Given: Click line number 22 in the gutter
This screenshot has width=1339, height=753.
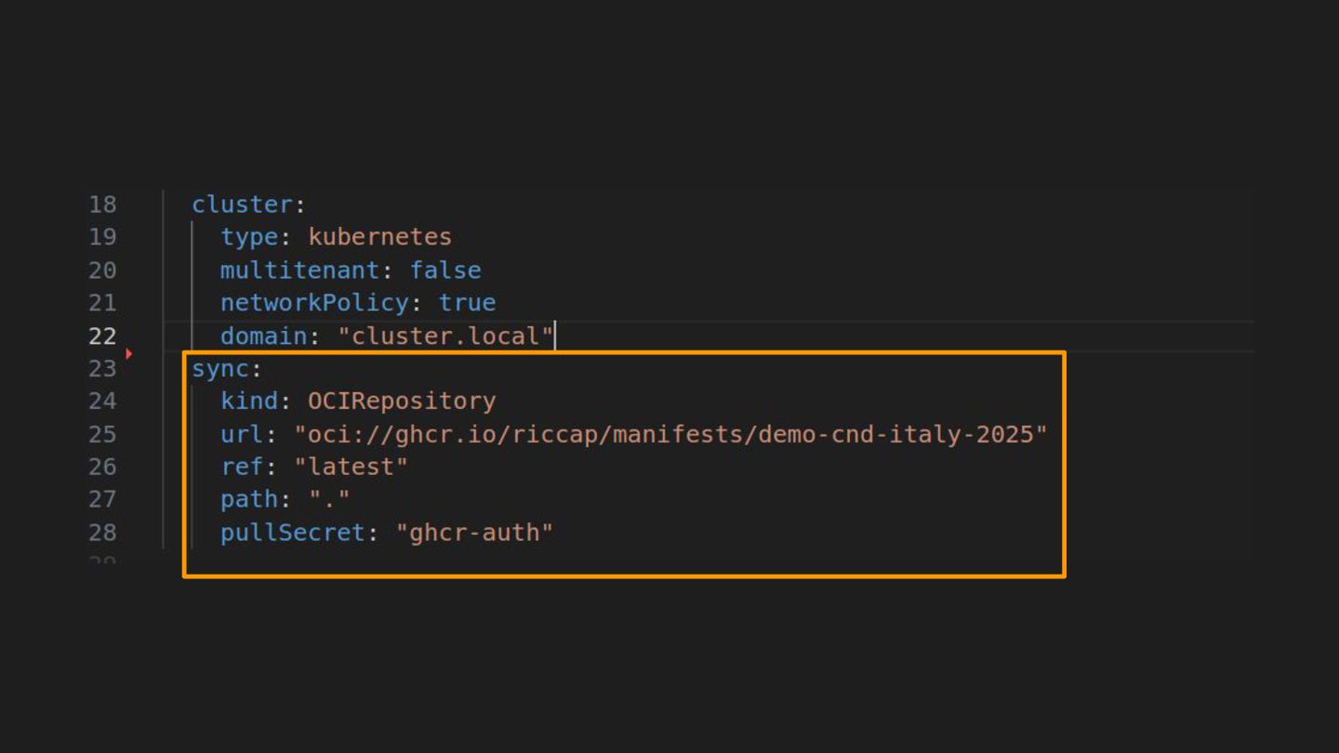Looking at the screenshot, I should click(102, 336).
